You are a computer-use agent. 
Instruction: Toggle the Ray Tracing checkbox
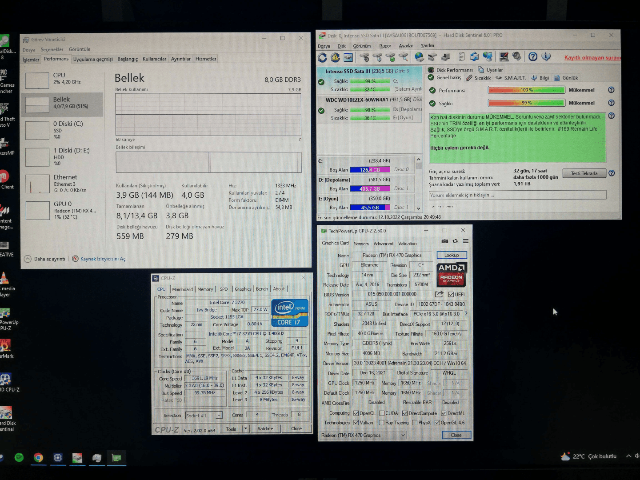[x=381, y=423]
